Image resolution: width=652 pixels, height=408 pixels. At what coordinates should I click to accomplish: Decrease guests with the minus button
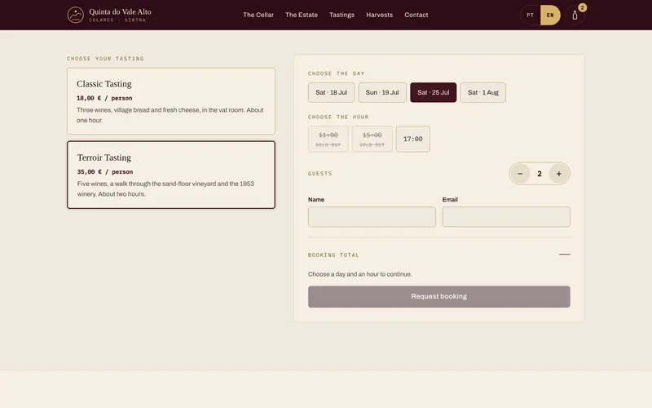click(x=520, y=174)
